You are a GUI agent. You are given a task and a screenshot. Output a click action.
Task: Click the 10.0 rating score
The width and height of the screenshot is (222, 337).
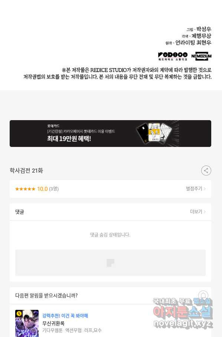click(42, 189)
